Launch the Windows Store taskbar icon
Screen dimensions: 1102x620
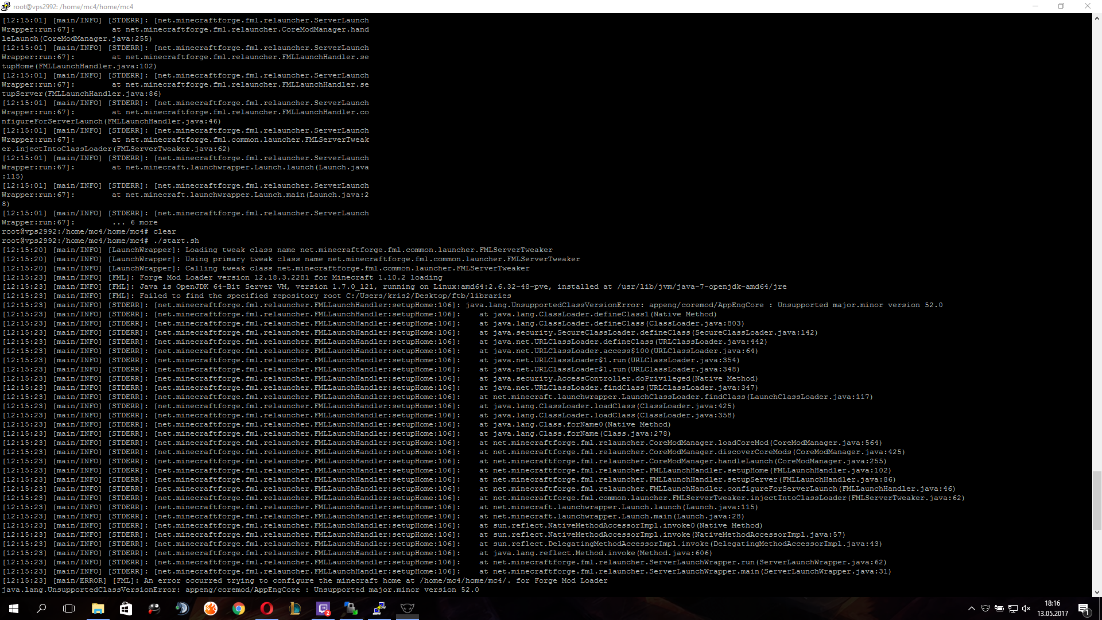tap(126, 609)
